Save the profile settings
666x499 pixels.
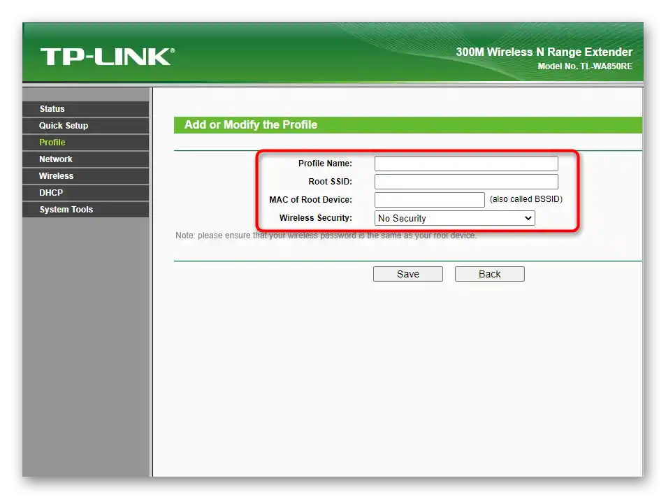(x=407, y=274)
